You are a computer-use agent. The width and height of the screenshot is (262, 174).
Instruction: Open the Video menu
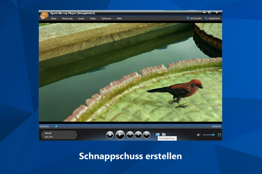click(93, 18)
